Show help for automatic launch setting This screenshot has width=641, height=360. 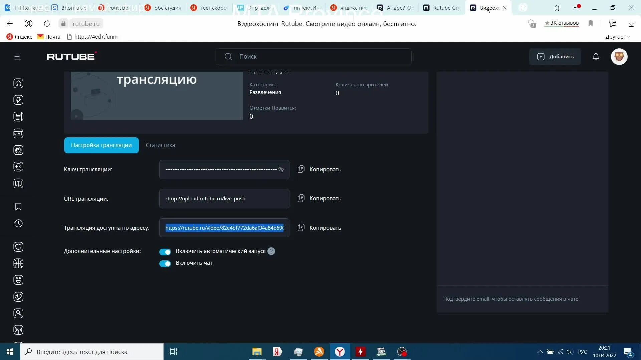coord(271,251)
